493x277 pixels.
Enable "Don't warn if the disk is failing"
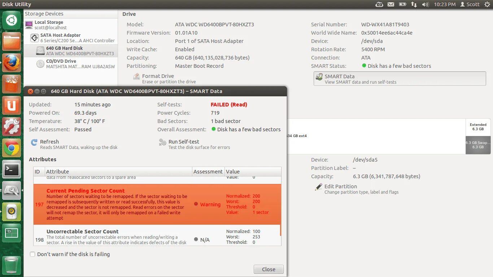(32, 254)
